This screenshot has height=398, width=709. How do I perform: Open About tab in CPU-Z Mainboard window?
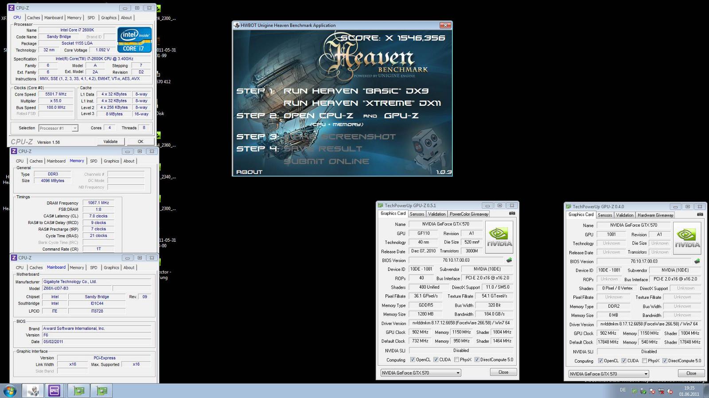[129, 267]
